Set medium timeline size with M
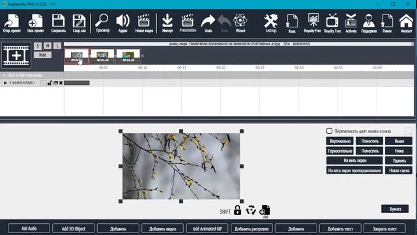This screenshot has width=417, height=235. 48,46
